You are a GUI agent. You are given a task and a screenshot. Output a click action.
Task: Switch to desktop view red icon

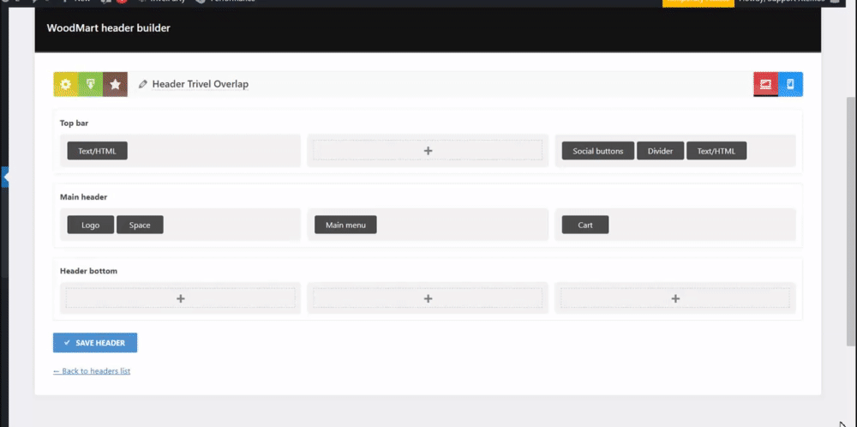click(x=765, y=84)
